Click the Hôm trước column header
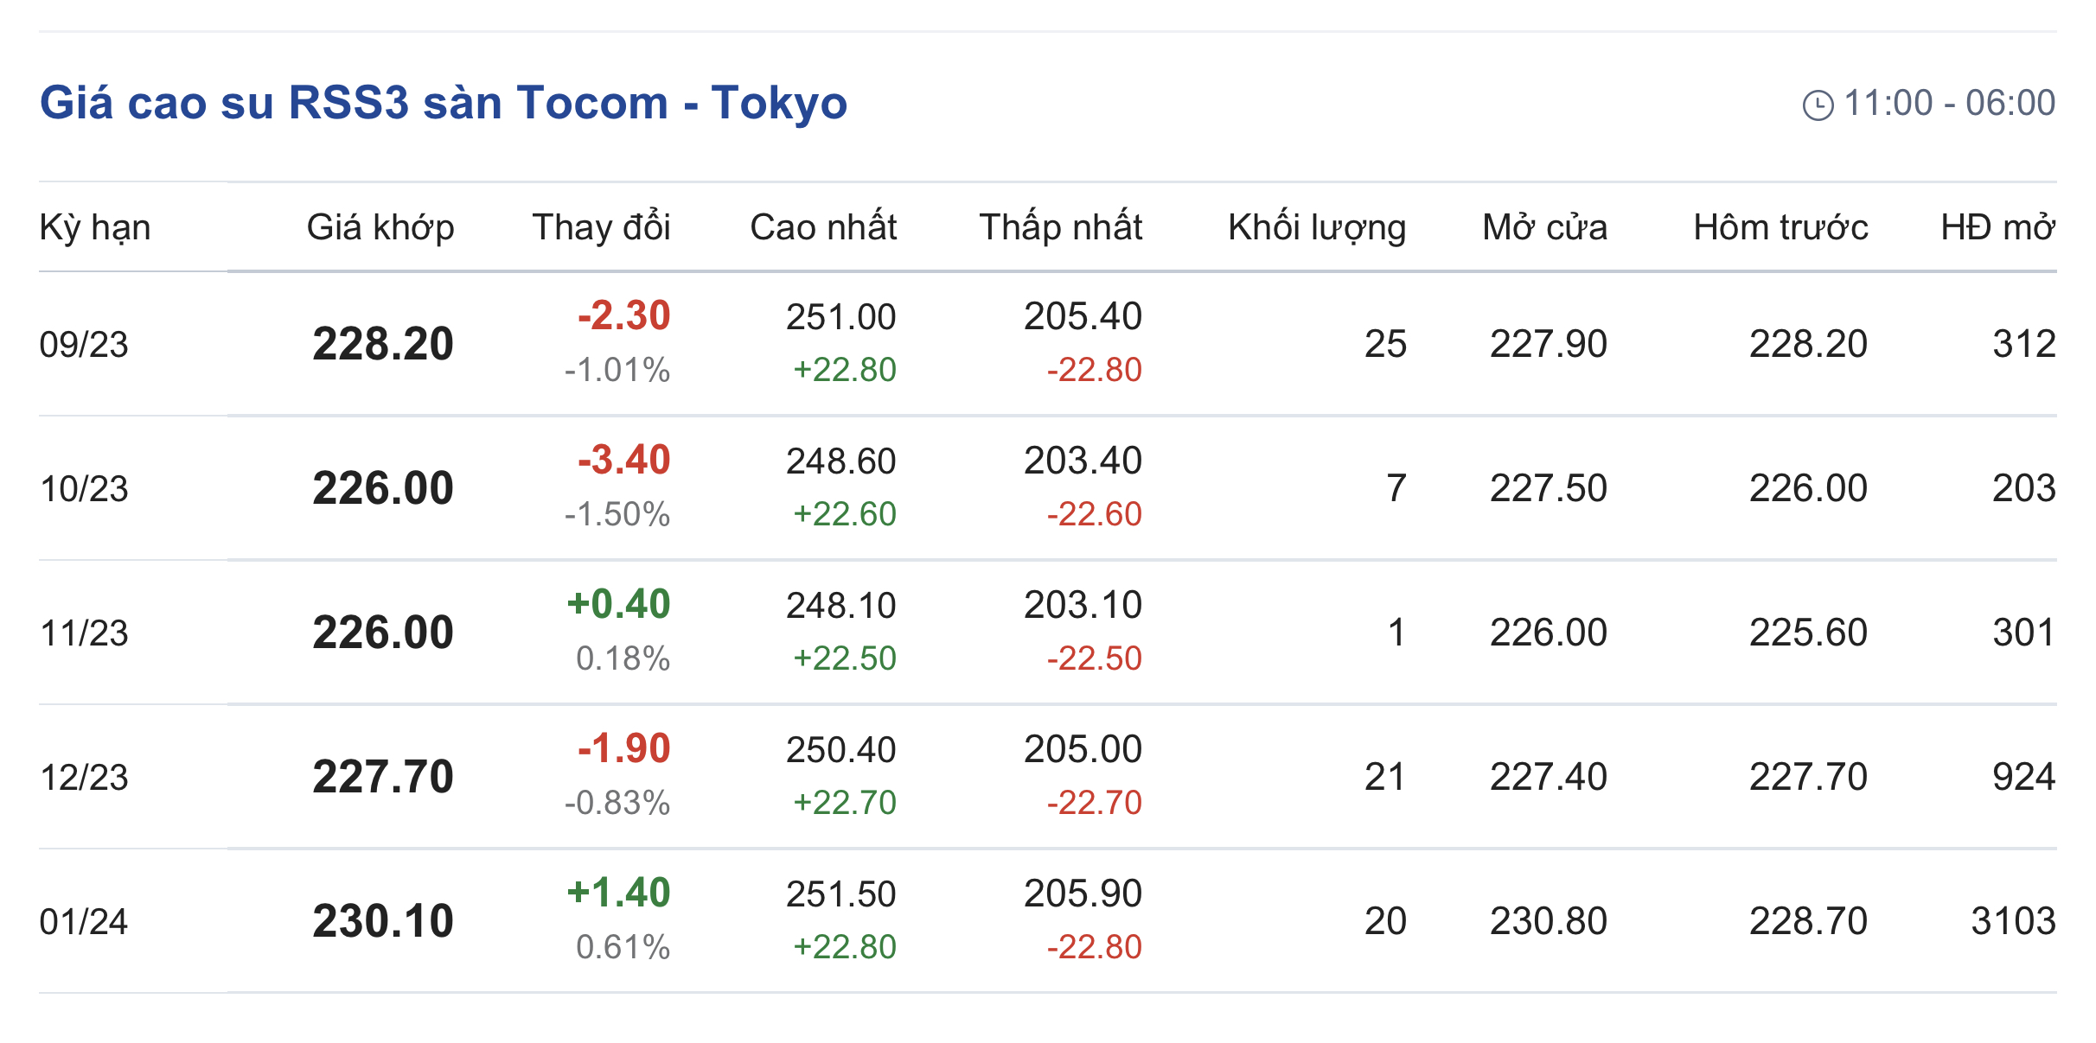The height and width of the screenshot is (1043, 2096). tap(1780, 227)
